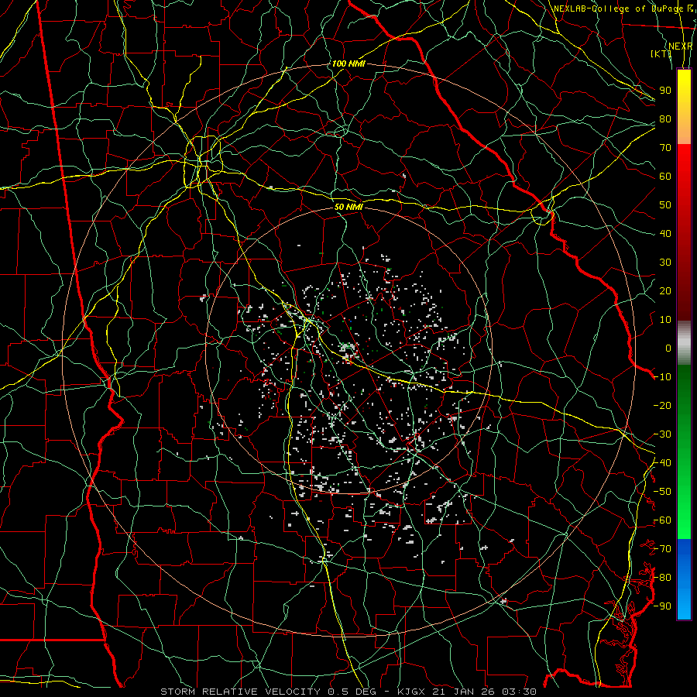Image resolution: width=697 pixels, height=697 pixels.
Task: Click the KJGX station identifier in caption
Action: (x=411, y=692)
